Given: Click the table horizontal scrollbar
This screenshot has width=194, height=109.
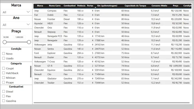Looking at the screenshot, I should click(x=112, y=103).
